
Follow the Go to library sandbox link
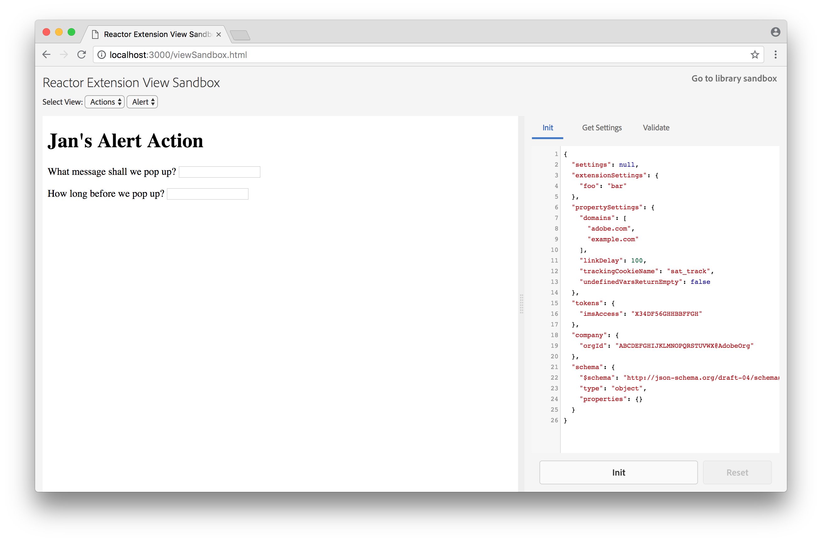(734, 78)
